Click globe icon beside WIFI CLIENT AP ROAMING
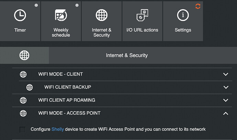This screenshot has height=140, width=237. (x=23, y=100)
